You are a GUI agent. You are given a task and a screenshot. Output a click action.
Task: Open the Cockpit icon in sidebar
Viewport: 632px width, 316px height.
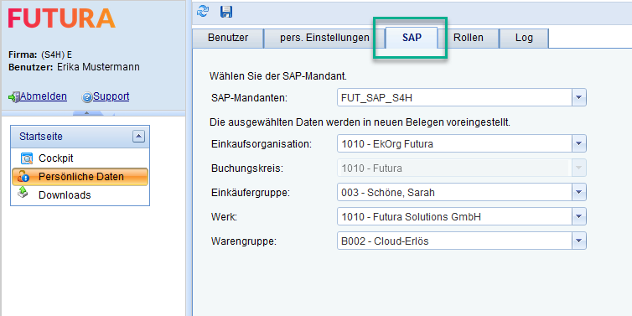coord(27,158)
